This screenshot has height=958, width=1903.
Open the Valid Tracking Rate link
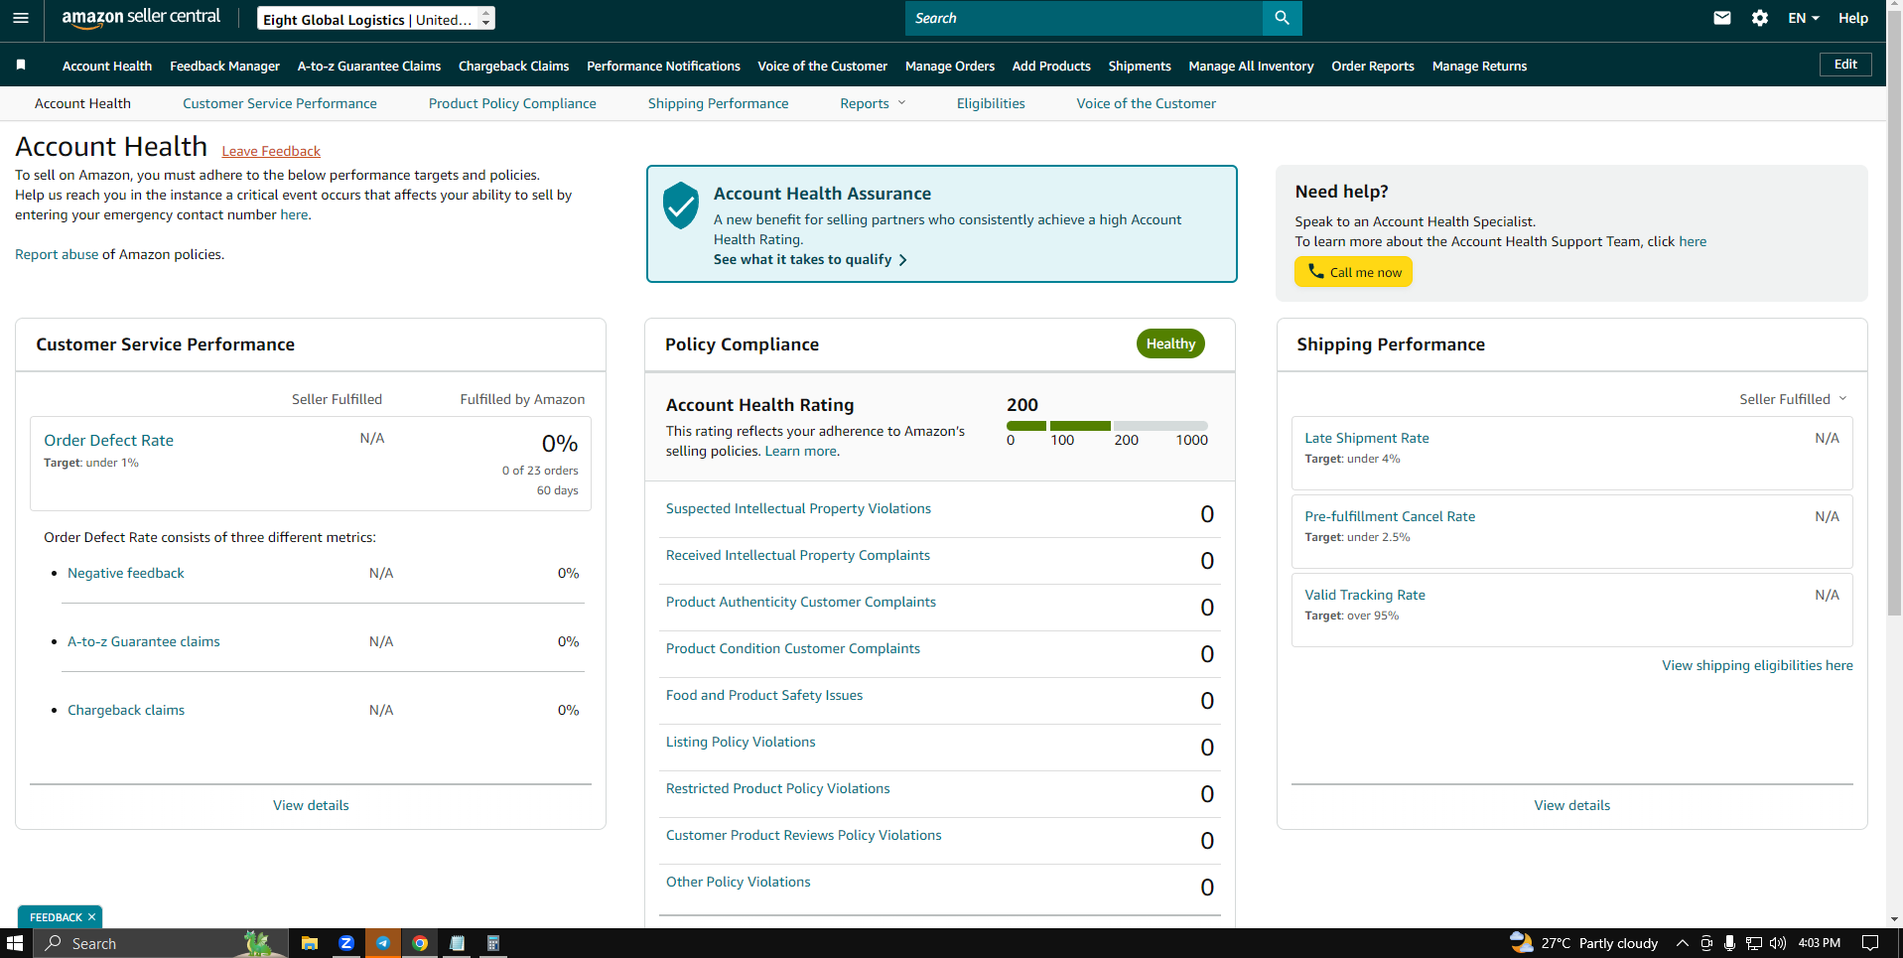click(1365, 595)
